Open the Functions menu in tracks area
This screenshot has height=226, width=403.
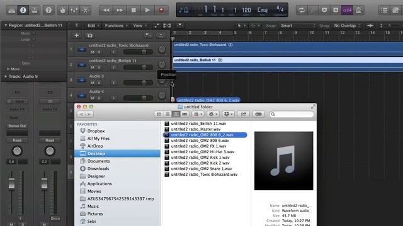116,26
